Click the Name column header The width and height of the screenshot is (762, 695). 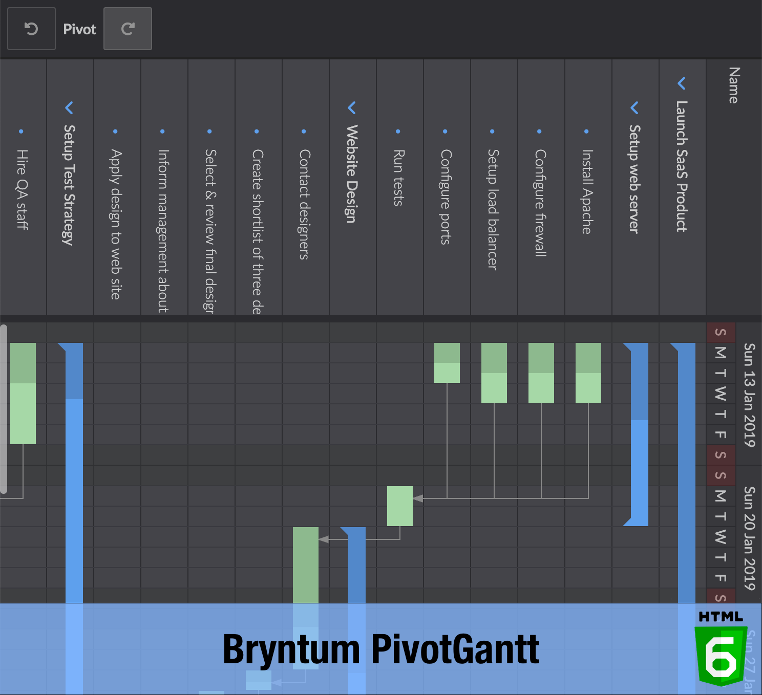[x=734, y=187]
